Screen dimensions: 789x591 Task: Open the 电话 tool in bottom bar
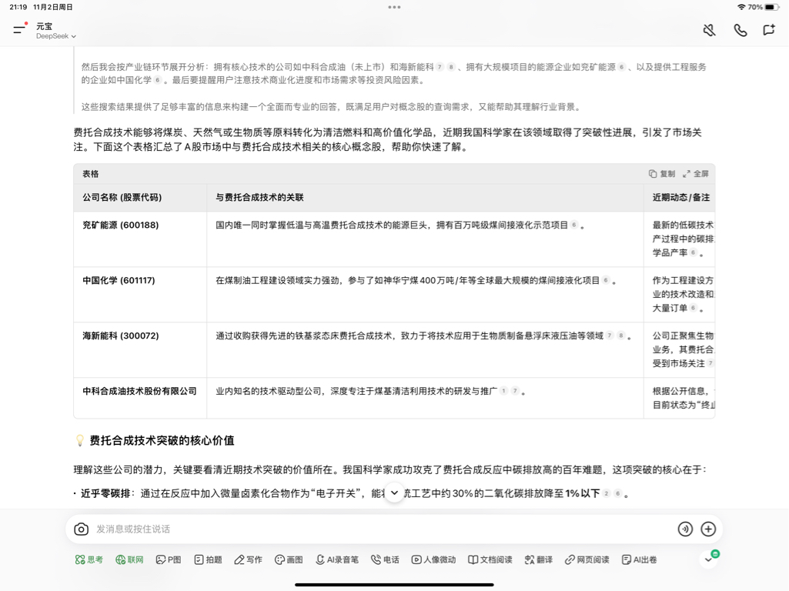(385, 559)
